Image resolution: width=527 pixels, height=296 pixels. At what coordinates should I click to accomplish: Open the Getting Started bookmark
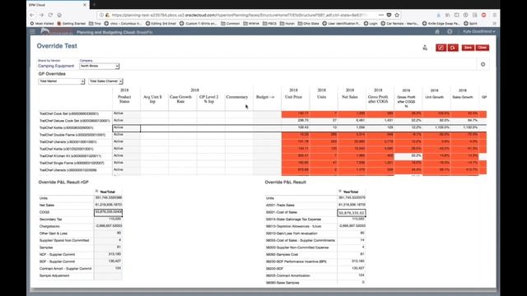click(72, 24)
